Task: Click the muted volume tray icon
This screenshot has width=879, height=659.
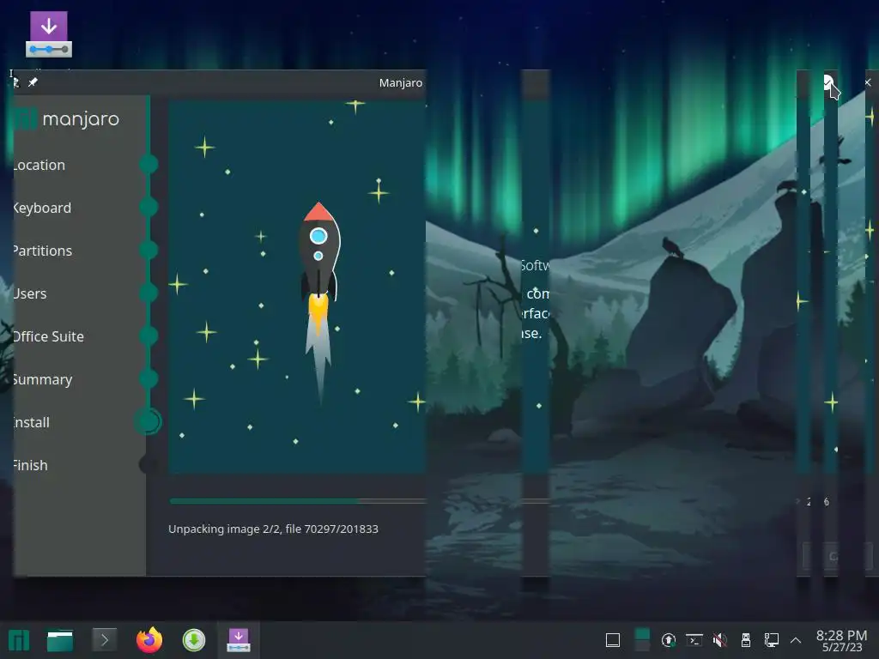Action: (720, 640)
